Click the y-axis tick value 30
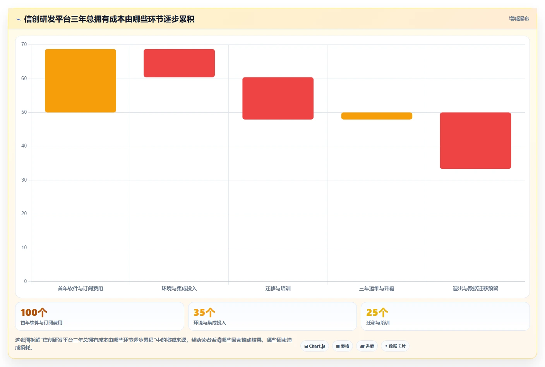The height and width of the screenshot is (367, 545). pyautogui.click(x=24, y=180)
